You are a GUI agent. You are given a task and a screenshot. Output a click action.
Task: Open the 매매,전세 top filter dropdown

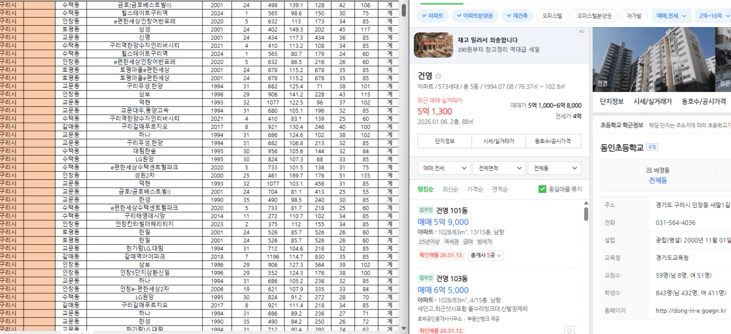(671, 16)
